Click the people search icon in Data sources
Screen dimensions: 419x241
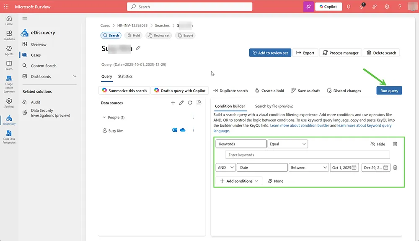tap(199, 103)
